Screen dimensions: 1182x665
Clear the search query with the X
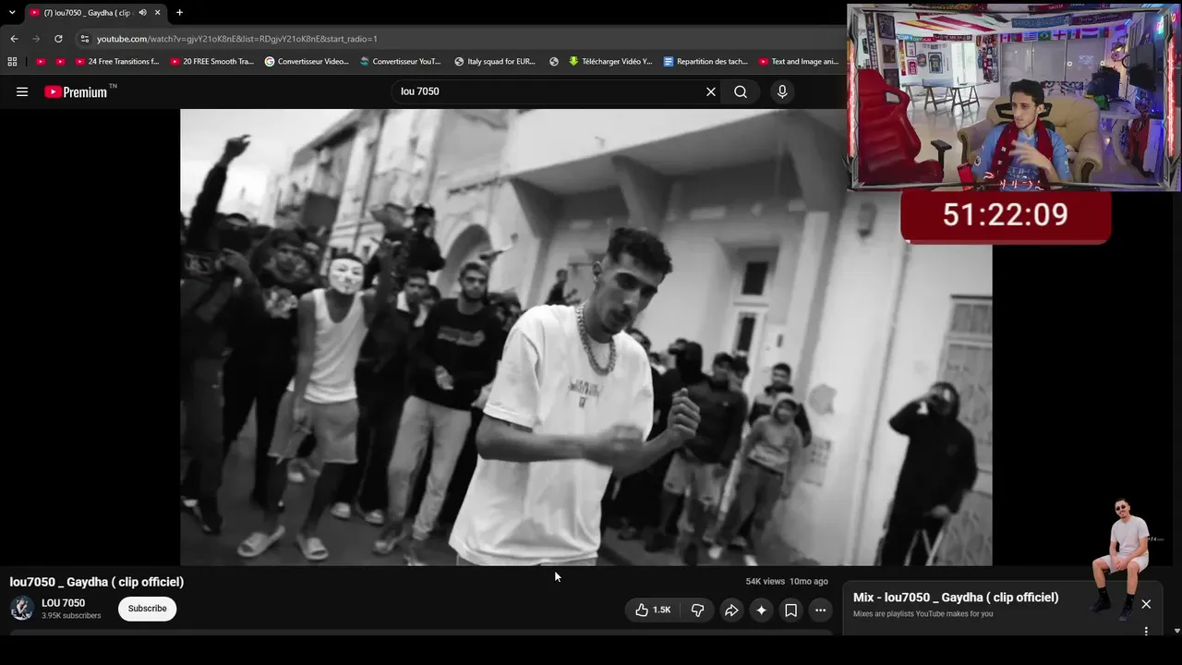click(711, 91)
